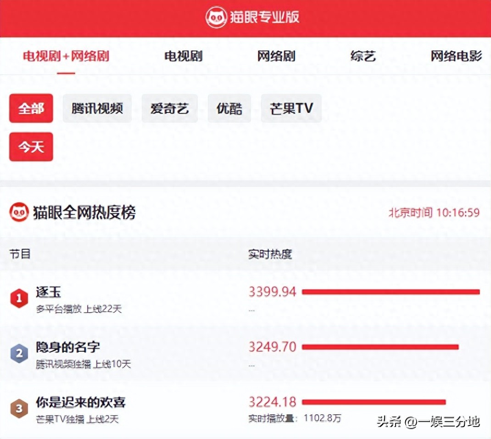Click the heat bar for 3399.94
Screen dimensions: 491x439
click(391, 292)
